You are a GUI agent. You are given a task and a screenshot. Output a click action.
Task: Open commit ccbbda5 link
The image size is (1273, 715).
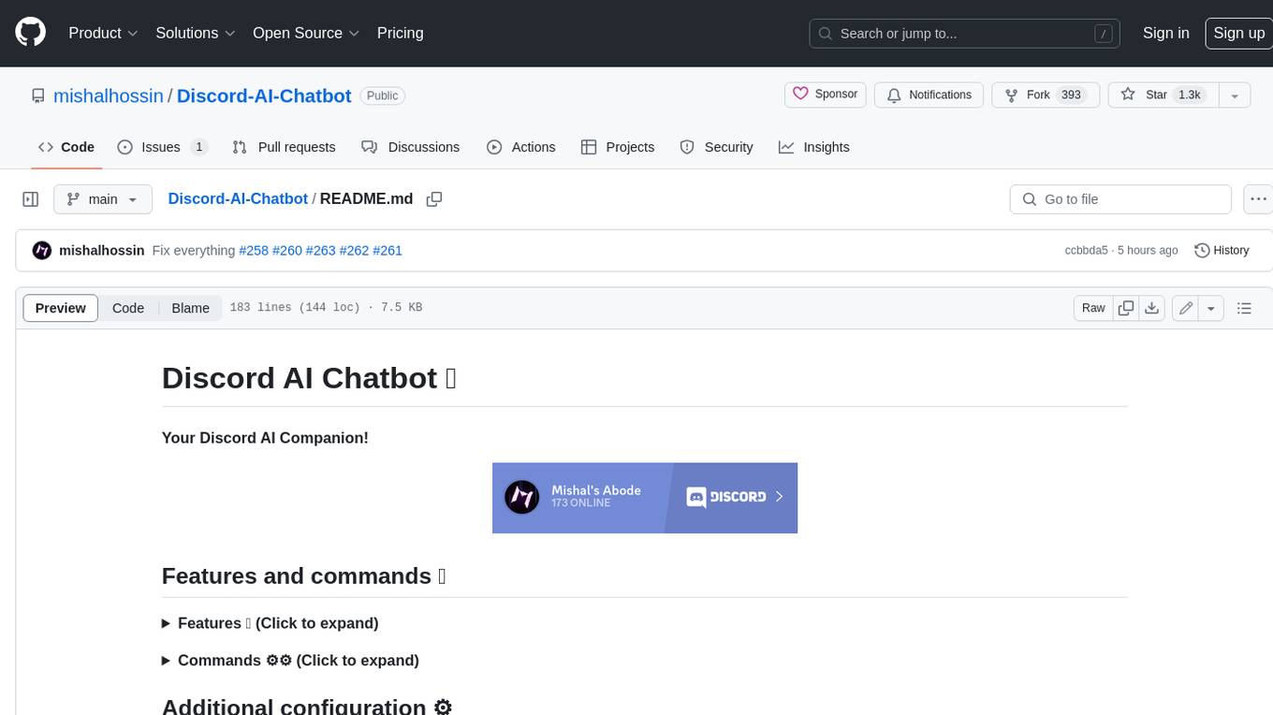point(1086,250)
